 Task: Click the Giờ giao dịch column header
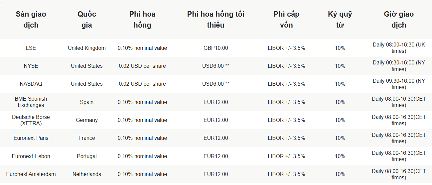(399, 20)
